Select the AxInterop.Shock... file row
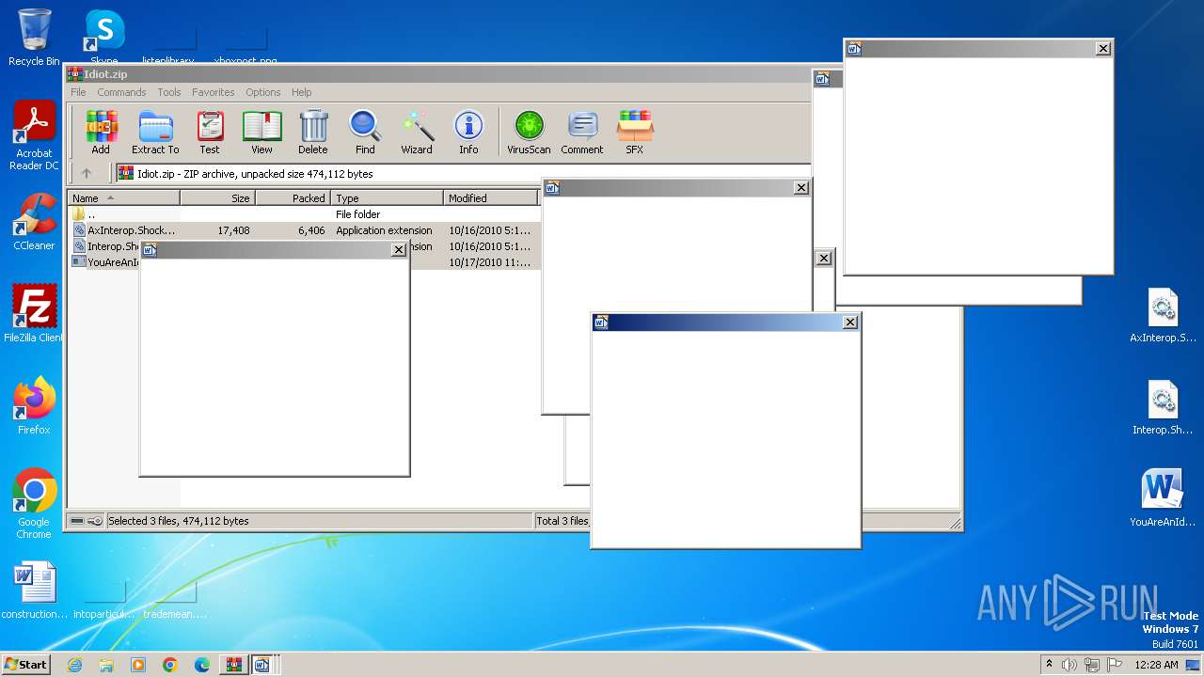 pyautogui.click(x=304, y=230)
